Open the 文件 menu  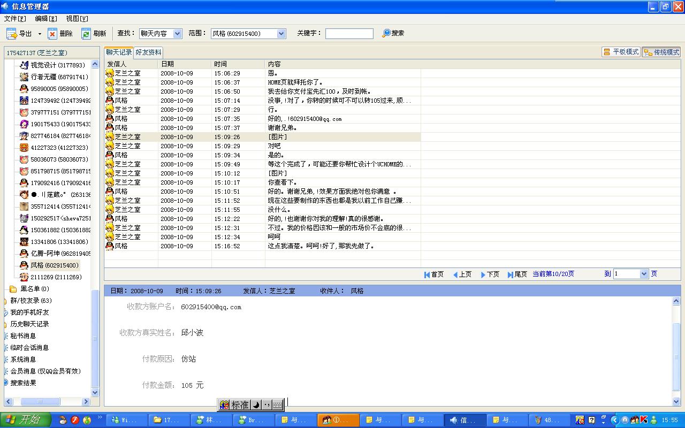[15, 18]
